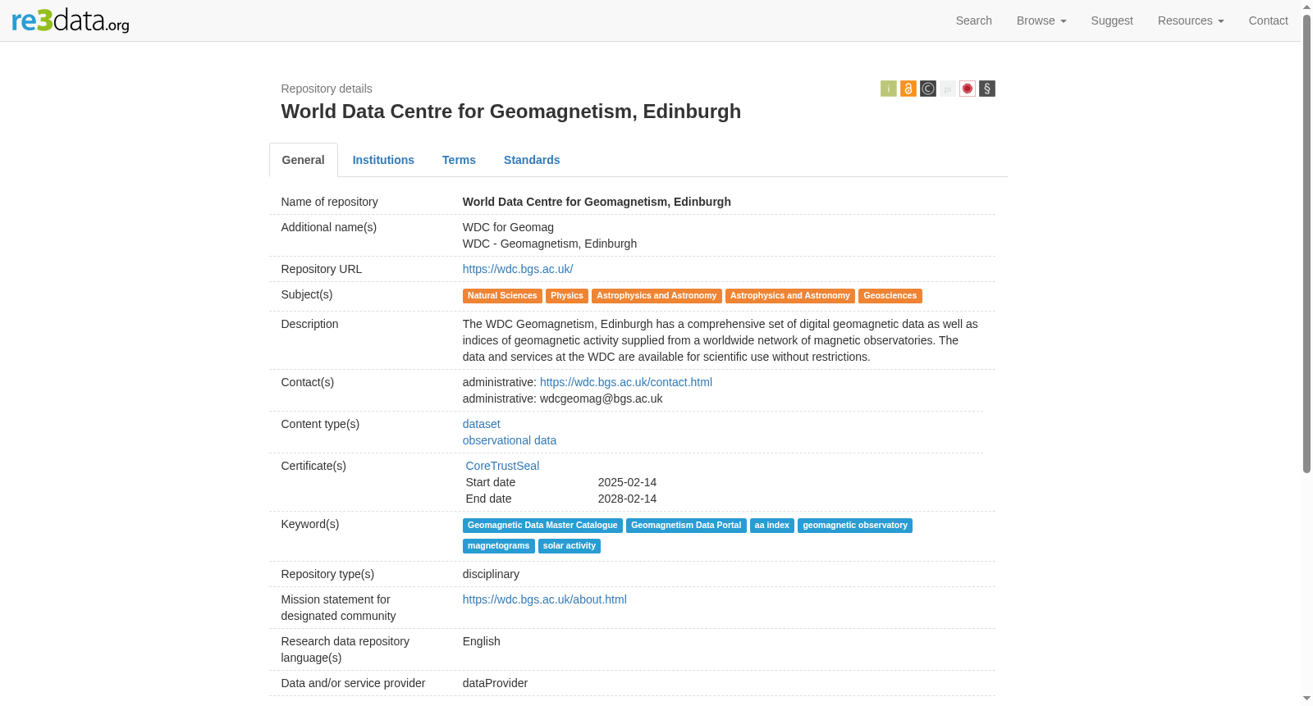Click the 'Repository type(s)' row label
Viewport: 1313px width, 706px height.
click(327, 574)
